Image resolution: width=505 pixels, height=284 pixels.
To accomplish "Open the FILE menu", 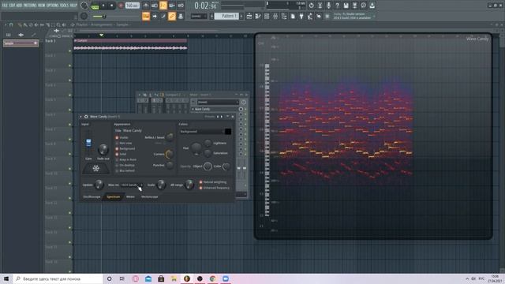I will click(5, 6).
